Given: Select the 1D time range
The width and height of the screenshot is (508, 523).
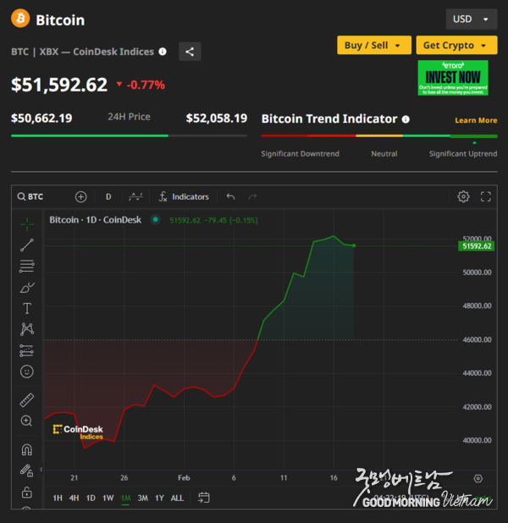Looking at the screenshot, I should click(91, 498).
